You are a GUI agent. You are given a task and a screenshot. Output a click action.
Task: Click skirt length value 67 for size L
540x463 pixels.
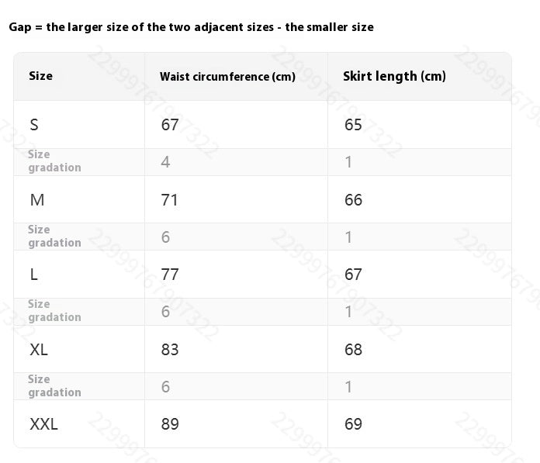pyautogui.click(x=353, y=275)
